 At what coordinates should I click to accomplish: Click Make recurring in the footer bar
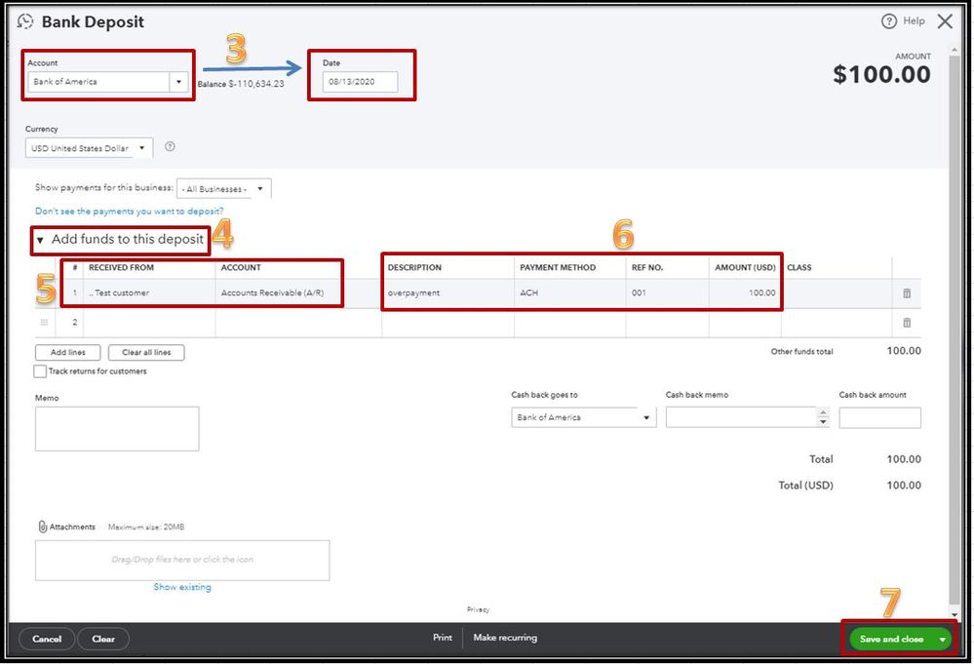pos(505,638)
